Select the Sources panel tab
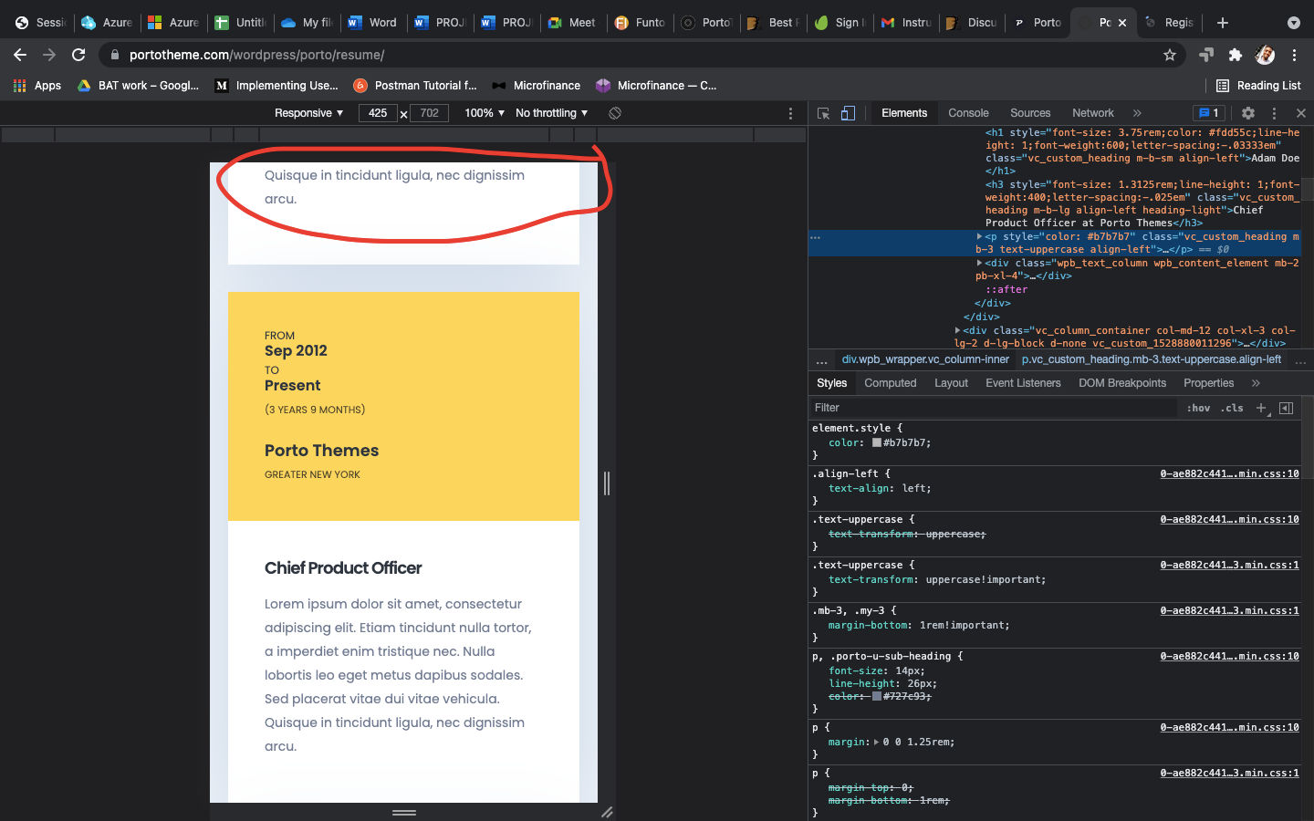 point(1030,113)
